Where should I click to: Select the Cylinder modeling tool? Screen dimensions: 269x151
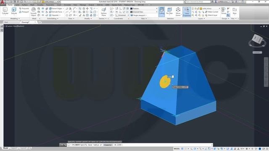pyautogui.click(x=5, y=11)
